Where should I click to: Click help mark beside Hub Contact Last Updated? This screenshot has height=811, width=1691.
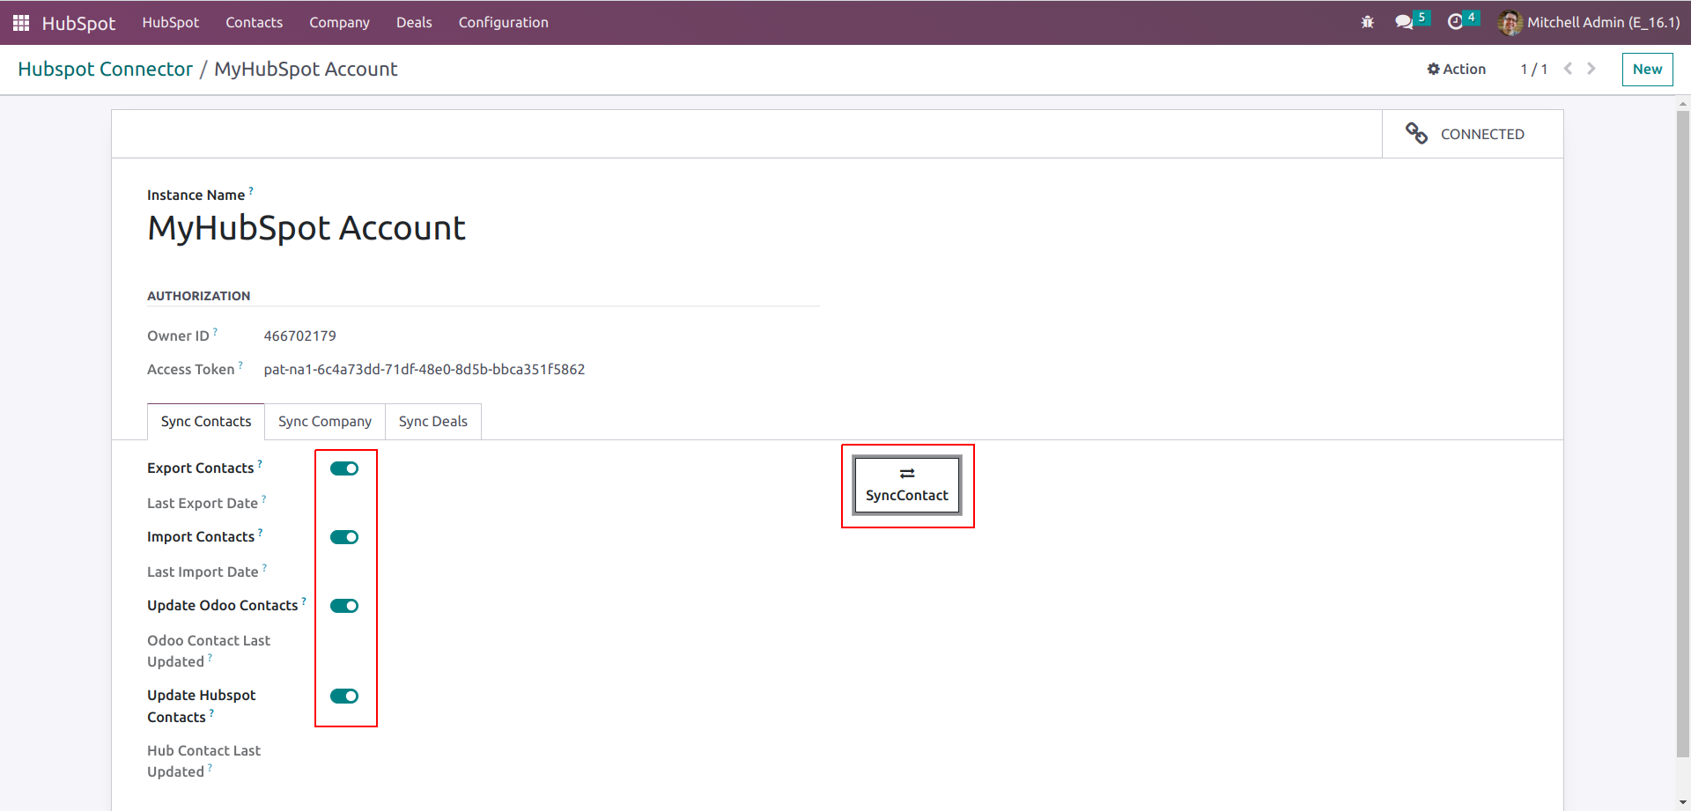click(x=210, y=767)
